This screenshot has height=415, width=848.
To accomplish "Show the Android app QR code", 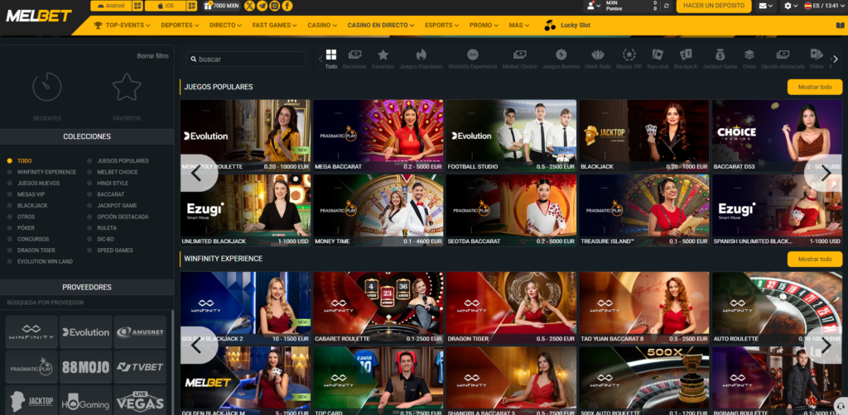I will click(137, 6).
